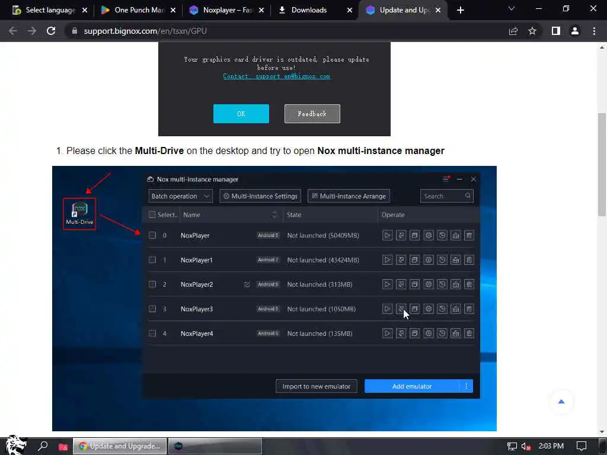Click the taskbar network icon

(512, 447)
